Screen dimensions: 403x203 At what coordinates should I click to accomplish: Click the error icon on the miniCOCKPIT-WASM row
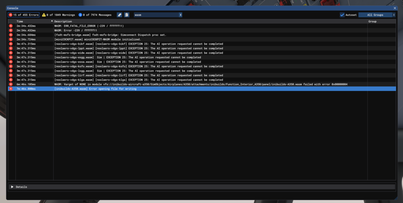tap(11, 39)
